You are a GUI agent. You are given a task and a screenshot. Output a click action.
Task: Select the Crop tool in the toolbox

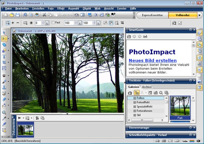(x=4, y=62)
